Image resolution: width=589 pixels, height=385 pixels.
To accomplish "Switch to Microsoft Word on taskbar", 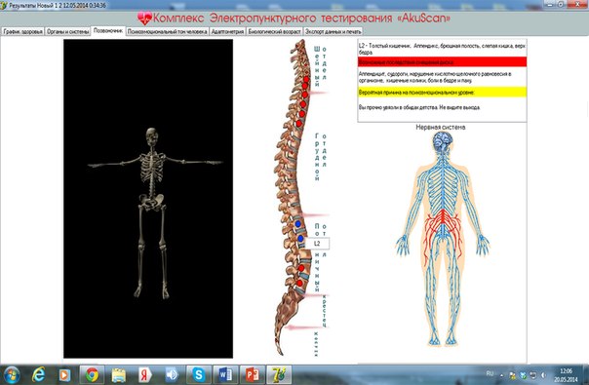I will click(x=225, y=375).
